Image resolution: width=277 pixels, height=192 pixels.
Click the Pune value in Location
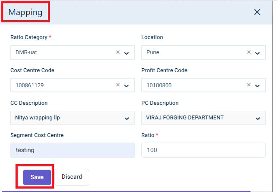click(153, 52)
